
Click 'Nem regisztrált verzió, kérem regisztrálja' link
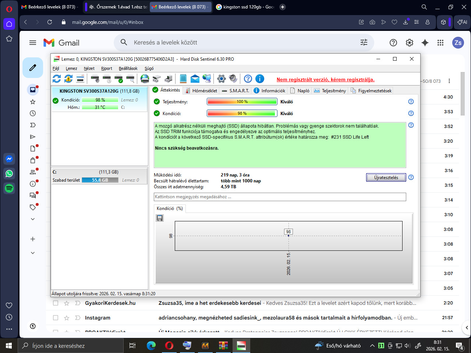[326, 79]
